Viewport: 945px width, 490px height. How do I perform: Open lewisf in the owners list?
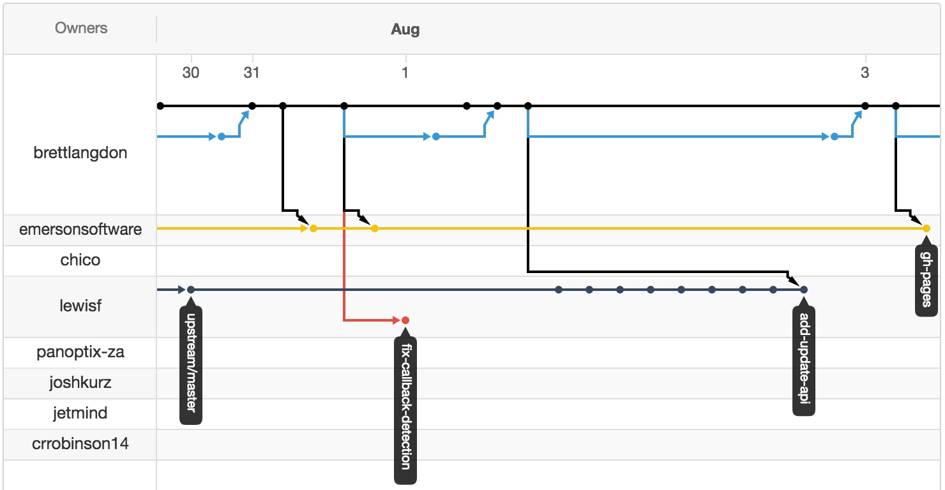[x=80, y=306]
